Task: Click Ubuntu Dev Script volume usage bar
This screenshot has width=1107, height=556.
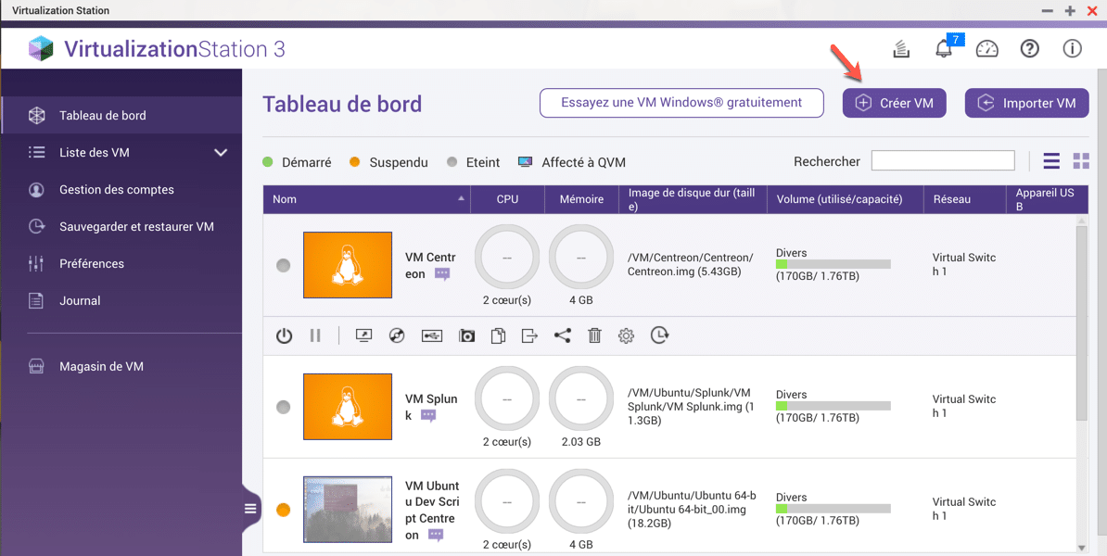Action: pos(833,509)
